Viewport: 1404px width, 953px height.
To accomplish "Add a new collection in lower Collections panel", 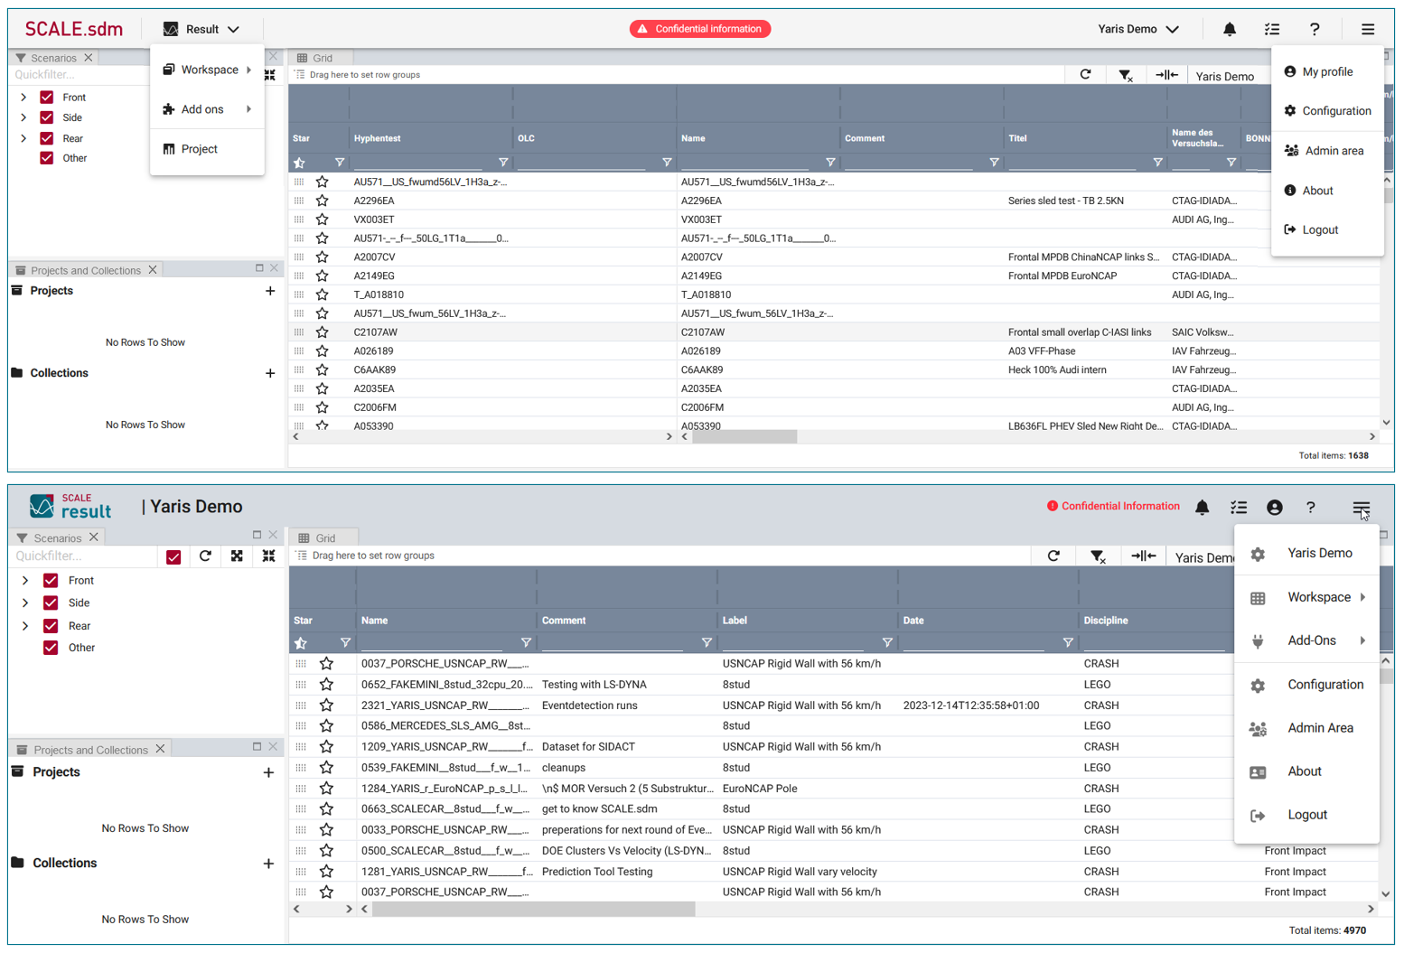I will pos(268,864).
